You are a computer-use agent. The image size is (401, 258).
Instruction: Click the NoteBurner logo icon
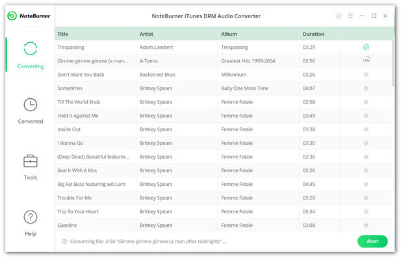click(x=12, y=16)
